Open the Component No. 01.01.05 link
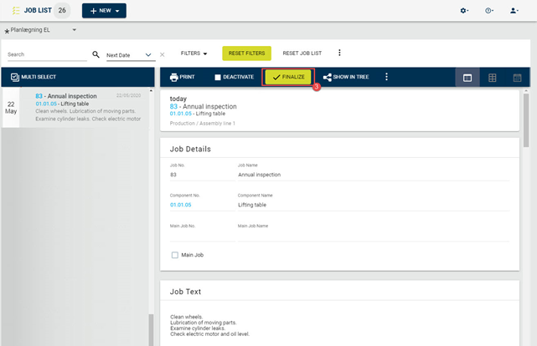This screenshot has width=537, height=346. coord(180,205)
